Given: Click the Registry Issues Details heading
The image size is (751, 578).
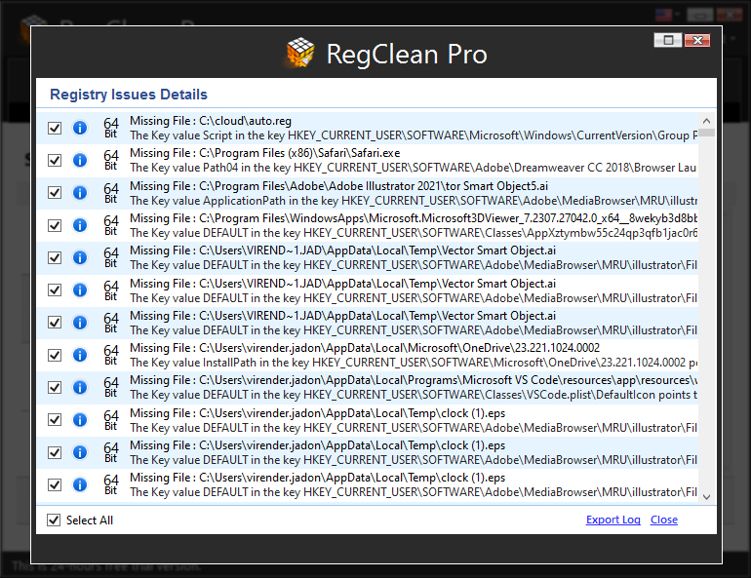Looking at the screenshot, I should [x=129, y=95].
